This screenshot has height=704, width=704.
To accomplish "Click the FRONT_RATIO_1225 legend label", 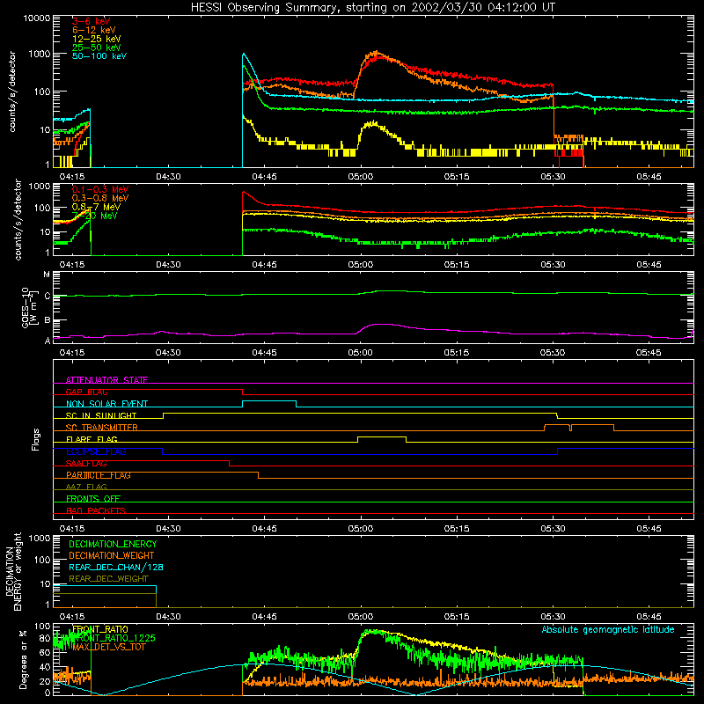I will (114, 638).
